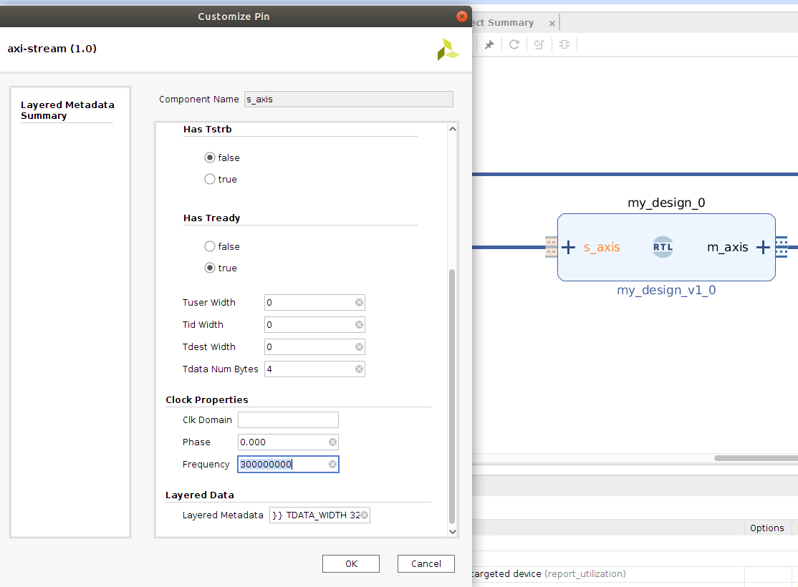The height and width of the screenshot is (587, 798).
Task: Open Layered Metadata Summary section
Action: click(67, 110)
